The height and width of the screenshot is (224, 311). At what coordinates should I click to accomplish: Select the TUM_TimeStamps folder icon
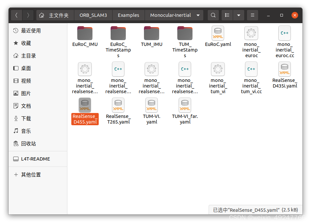[185, 33]
